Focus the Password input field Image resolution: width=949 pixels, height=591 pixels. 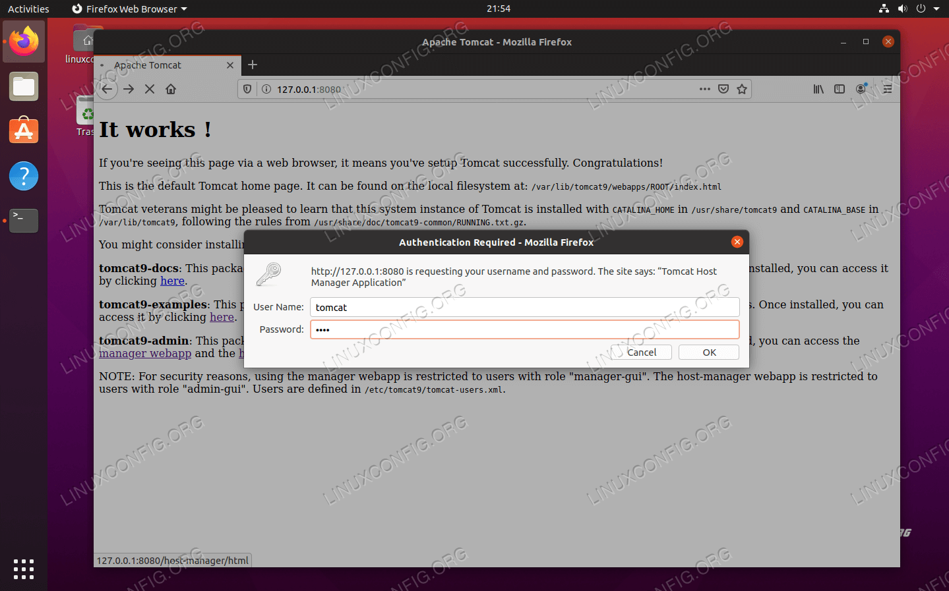tap(525, 329)
